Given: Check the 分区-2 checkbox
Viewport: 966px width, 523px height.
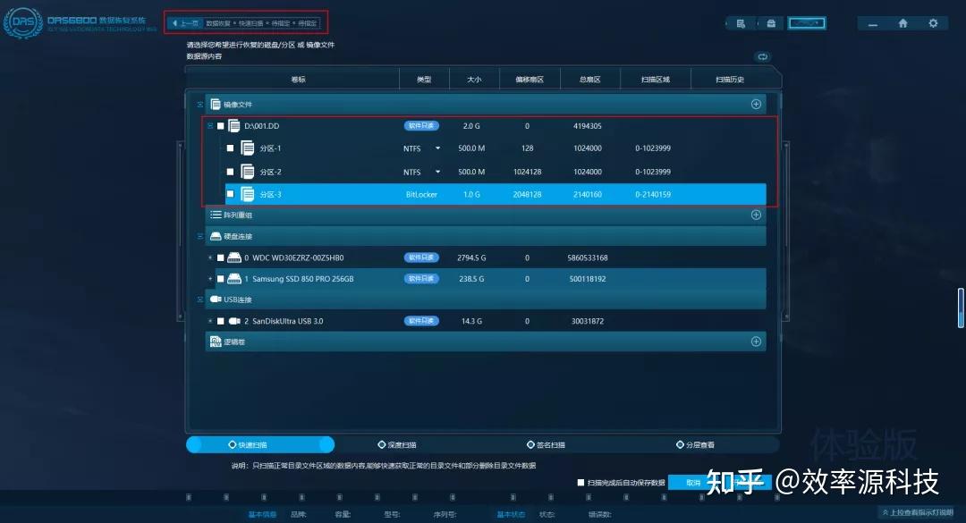Looking at the screenshot, I should click(231, 172).
